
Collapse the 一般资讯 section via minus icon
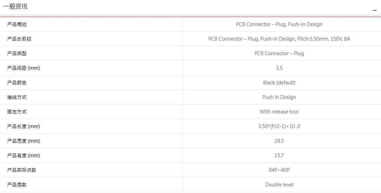pos(375,10)
